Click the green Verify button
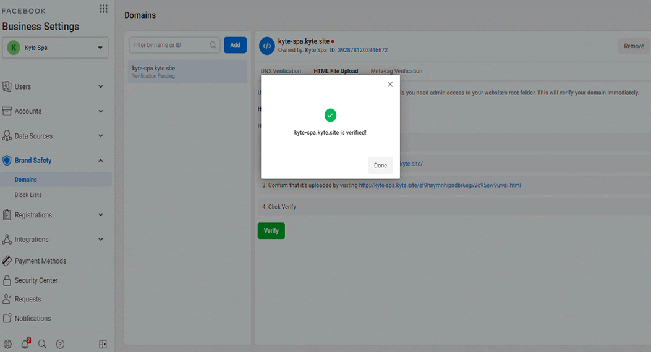The height and width of the screenshot is (352, 651). 271,230
